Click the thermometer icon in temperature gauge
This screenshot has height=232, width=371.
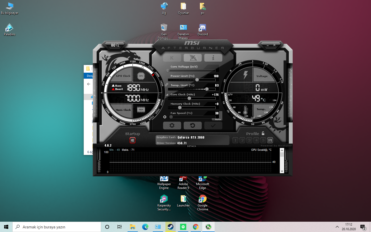245,110
